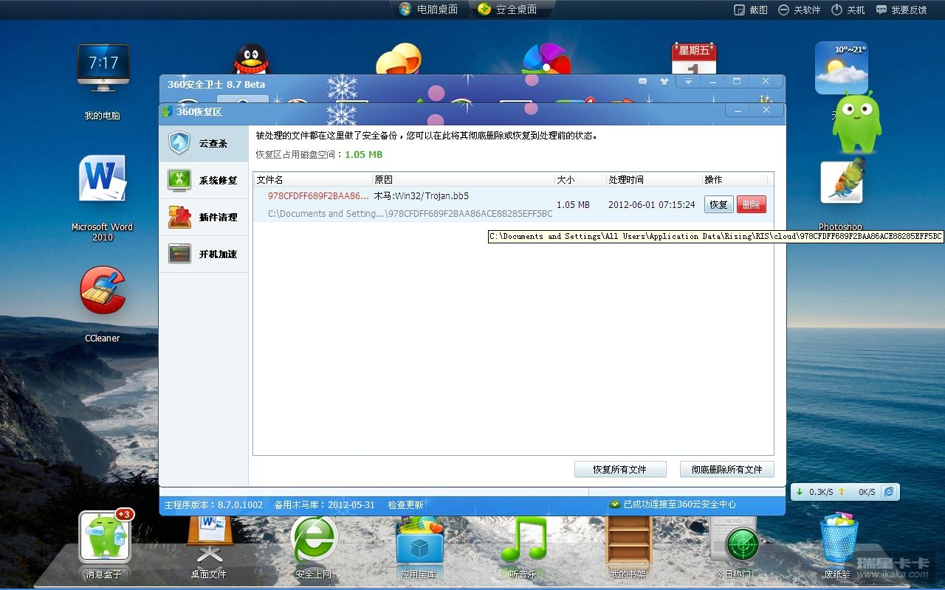Viewport: 945px width, 590px height.
Task: Sort the list by the 文件名 column
Action: point(312,179)
